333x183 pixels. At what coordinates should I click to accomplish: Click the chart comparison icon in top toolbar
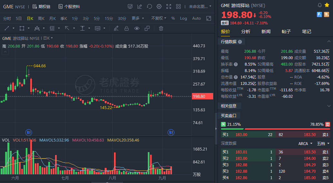coord(130,6)
